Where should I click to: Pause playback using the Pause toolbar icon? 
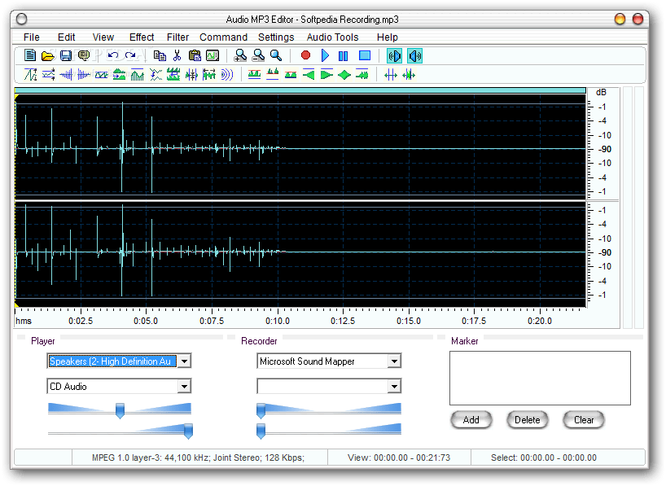click(343, 55)
